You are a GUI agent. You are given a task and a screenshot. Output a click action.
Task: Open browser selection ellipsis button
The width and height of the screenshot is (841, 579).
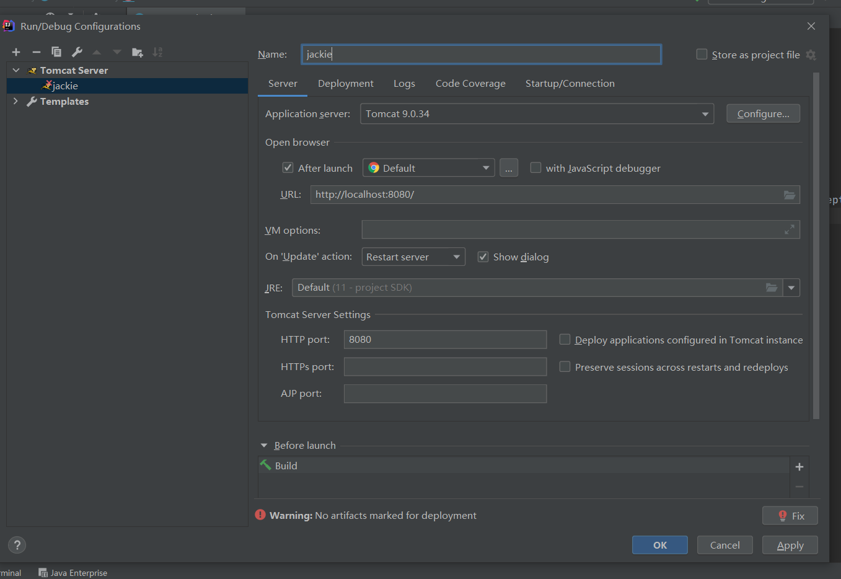tap(509, 168)
